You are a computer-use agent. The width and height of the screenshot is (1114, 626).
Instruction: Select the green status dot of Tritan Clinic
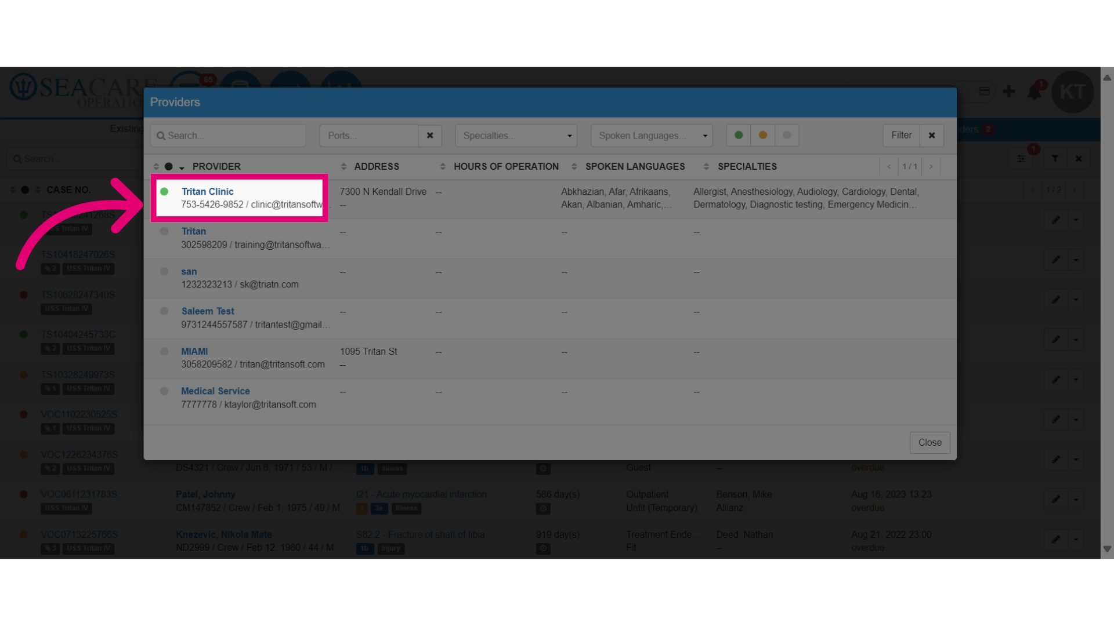point(164,191)
